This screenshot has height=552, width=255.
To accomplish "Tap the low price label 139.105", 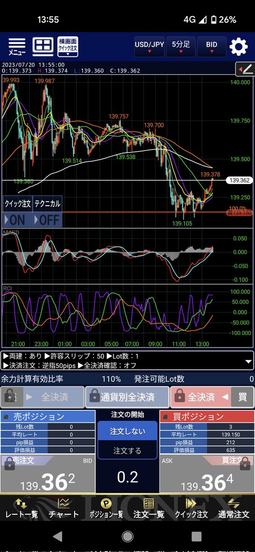I will (x=182, y=223).
